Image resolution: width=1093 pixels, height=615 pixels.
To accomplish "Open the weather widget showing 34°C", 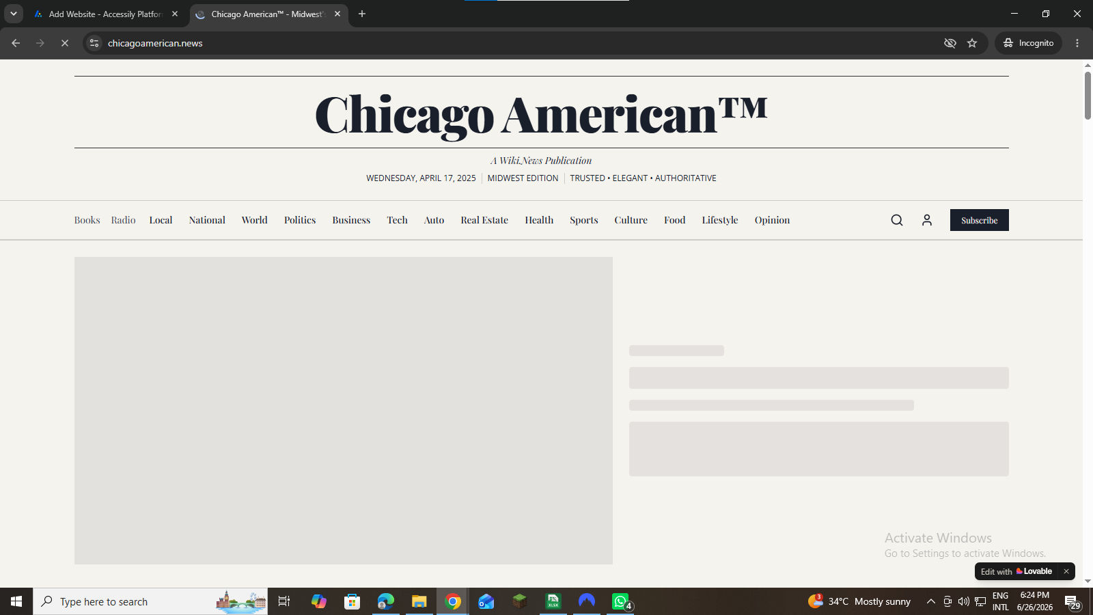I will pos(859,601).
